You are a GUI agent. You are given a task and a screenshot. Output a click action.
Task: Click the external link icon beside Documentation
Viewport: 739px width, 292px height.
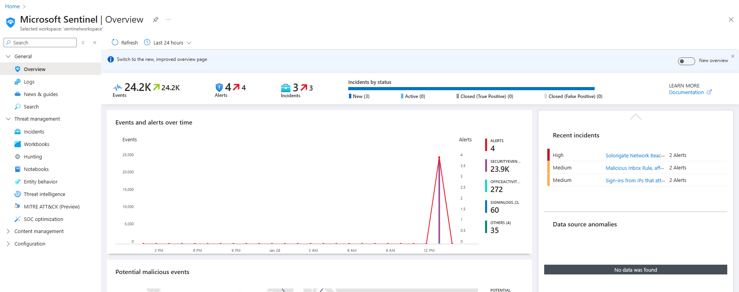[x=709, y=92]
